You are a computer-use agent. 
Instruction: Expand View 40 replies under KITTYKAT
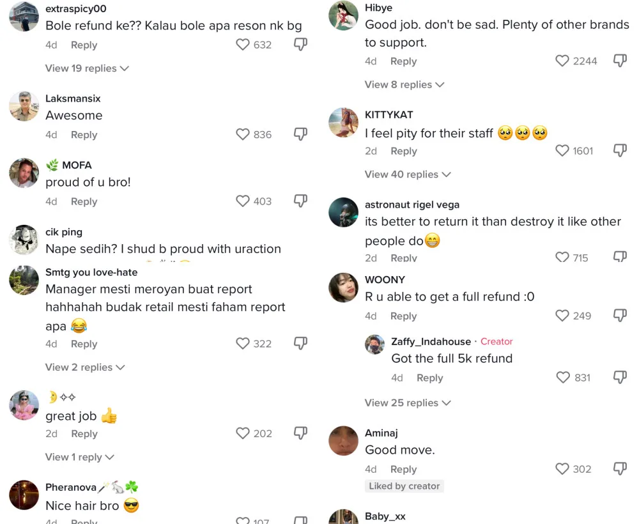pos(408,174)
